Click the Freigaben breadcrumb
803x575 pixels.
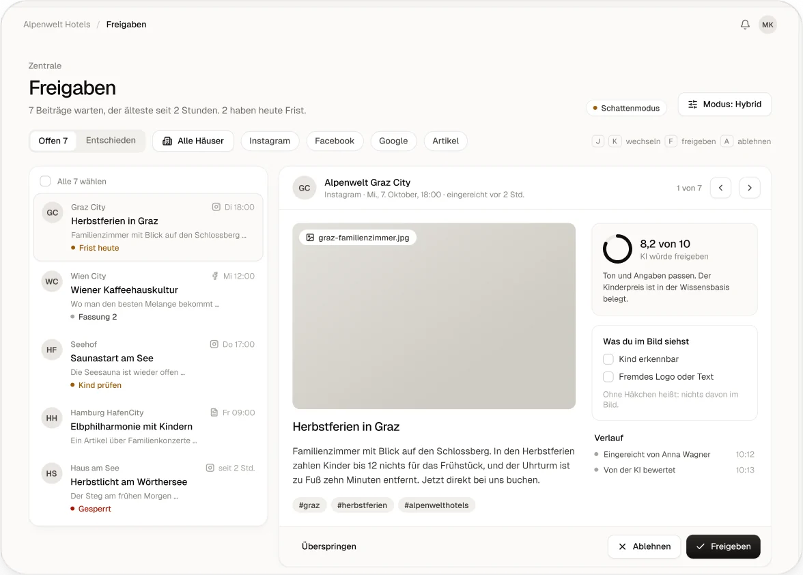(126, 25)
